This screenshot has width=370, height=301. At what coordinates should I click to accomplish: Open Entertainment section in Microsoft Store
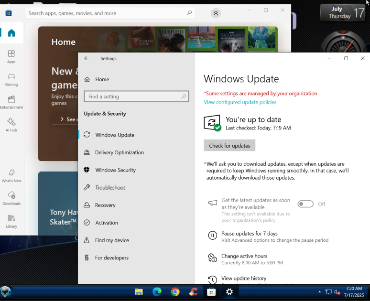pos(11,102)
